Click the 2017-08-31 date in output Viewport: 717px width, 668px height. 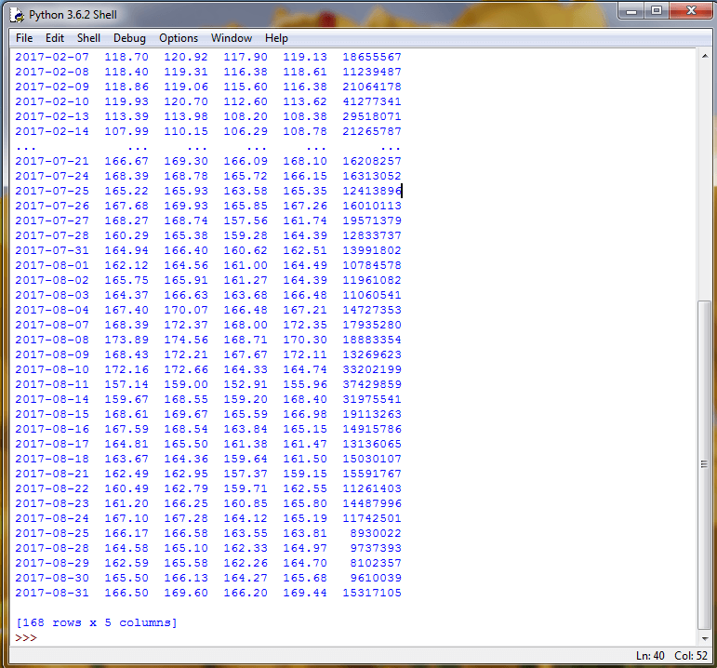(x=52, y=593)
